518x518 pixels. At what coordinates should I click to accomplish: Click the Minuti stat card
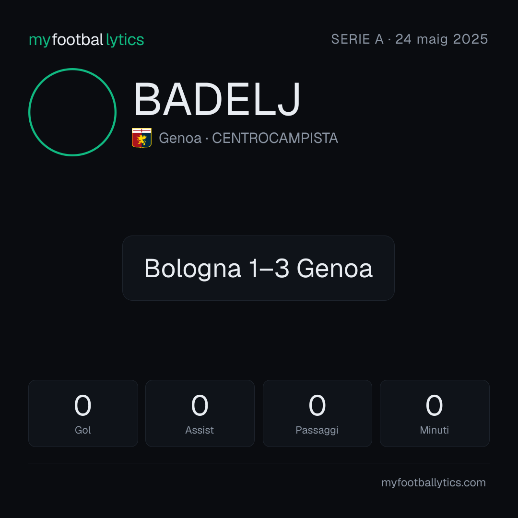(435, 413)
